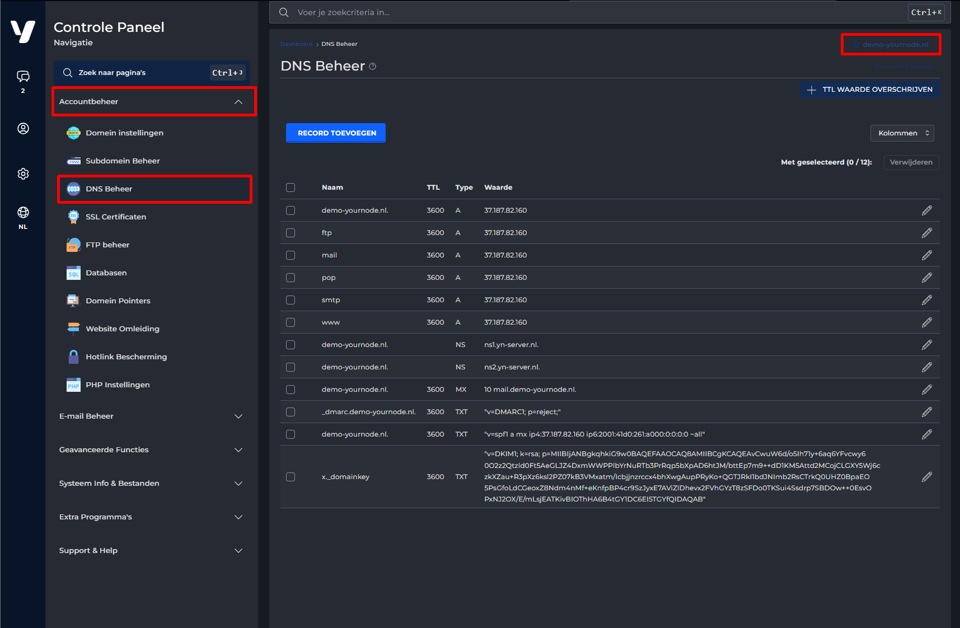The image size is (960, 628).
Task: Click the "v=DMARC1; p=reject;" value
Action: tap(522, 412)
